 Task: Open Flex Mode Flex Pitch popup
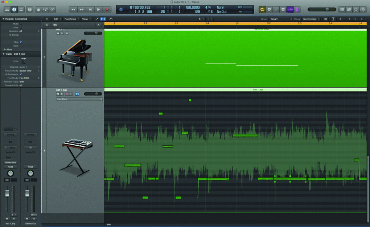click(x=29, y=78)
